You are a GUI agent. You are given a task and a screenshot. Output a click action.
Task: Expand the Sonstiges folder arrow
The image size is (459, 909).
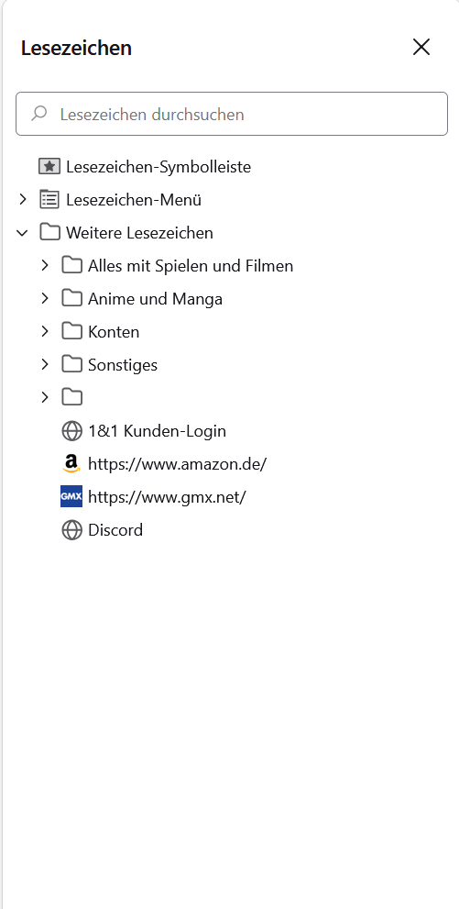[45, 365]
